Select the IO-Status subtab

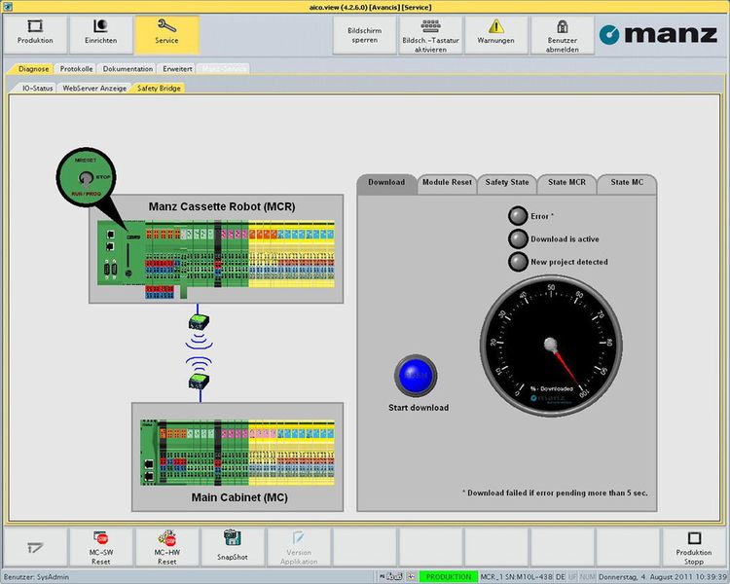37,88
